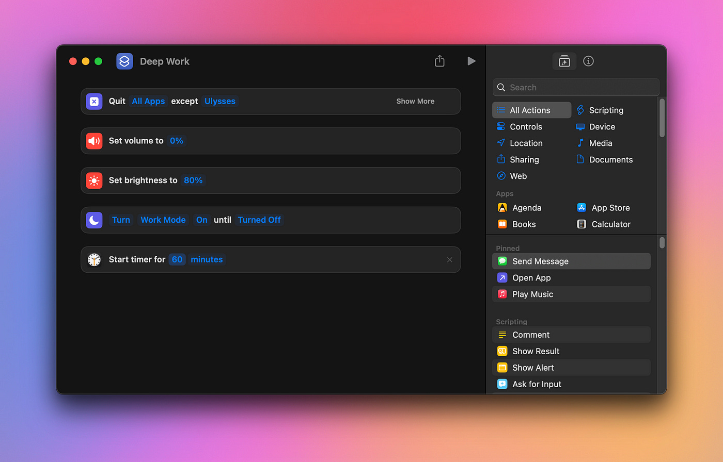Screen dimensions: 723x462
Task: Click the Quit action icon
Action: click(94, 101)
